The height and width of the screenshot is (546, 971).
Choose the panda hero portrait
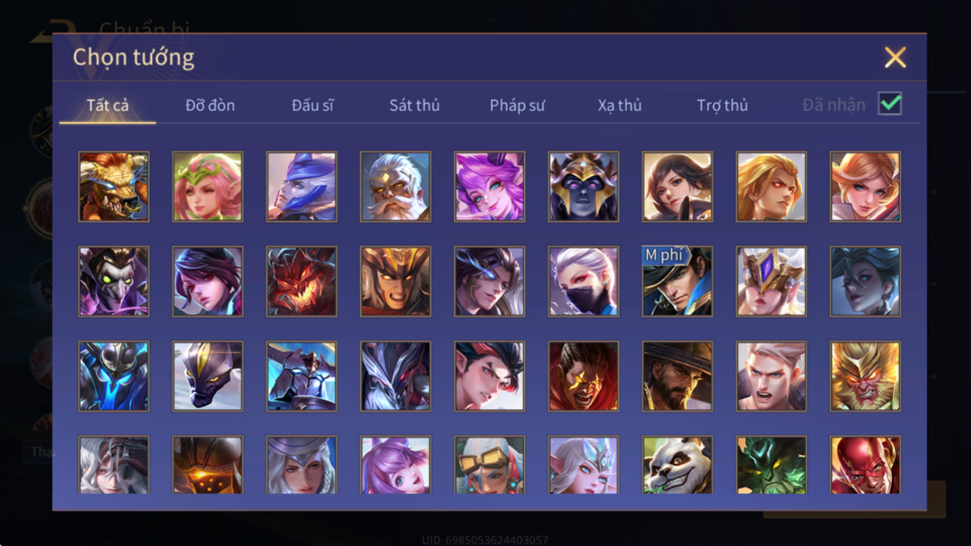click(677, 465)
